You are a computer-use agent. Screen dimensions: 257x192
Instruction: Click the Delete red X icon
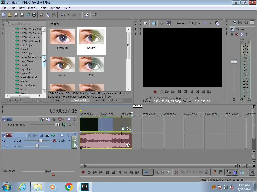point(176,172)
